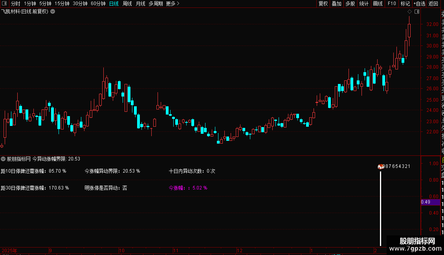
Task: Click the 标记 mark button
Action: pos(405,4)
